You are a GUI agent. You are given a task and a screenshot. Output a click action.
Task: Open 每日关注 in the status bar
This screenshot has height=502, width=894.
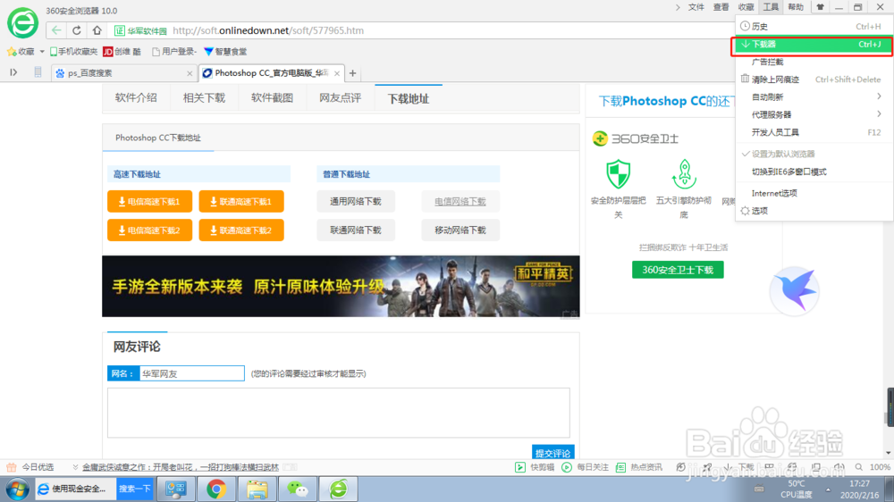coord(584,467)
